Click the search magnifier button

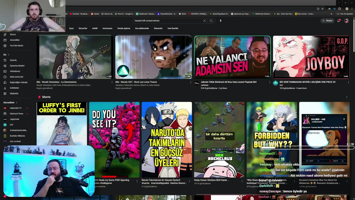click(211, 21)
